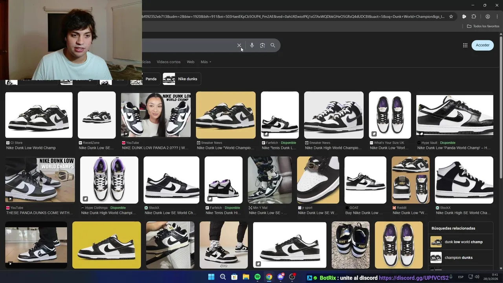The width and height of the screenshot is (503, 283).
Task: Open the 'NIKE DUNK LOW PANDA 2.0???' YouTube thumbnail
Action: pyautogui.click(x=156, y=115)
